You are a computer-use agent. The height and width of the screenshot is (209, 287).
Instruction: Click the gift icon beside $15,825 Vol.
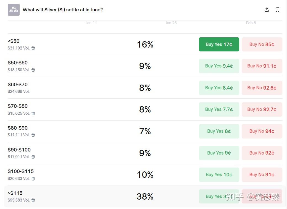click(33, 114)
